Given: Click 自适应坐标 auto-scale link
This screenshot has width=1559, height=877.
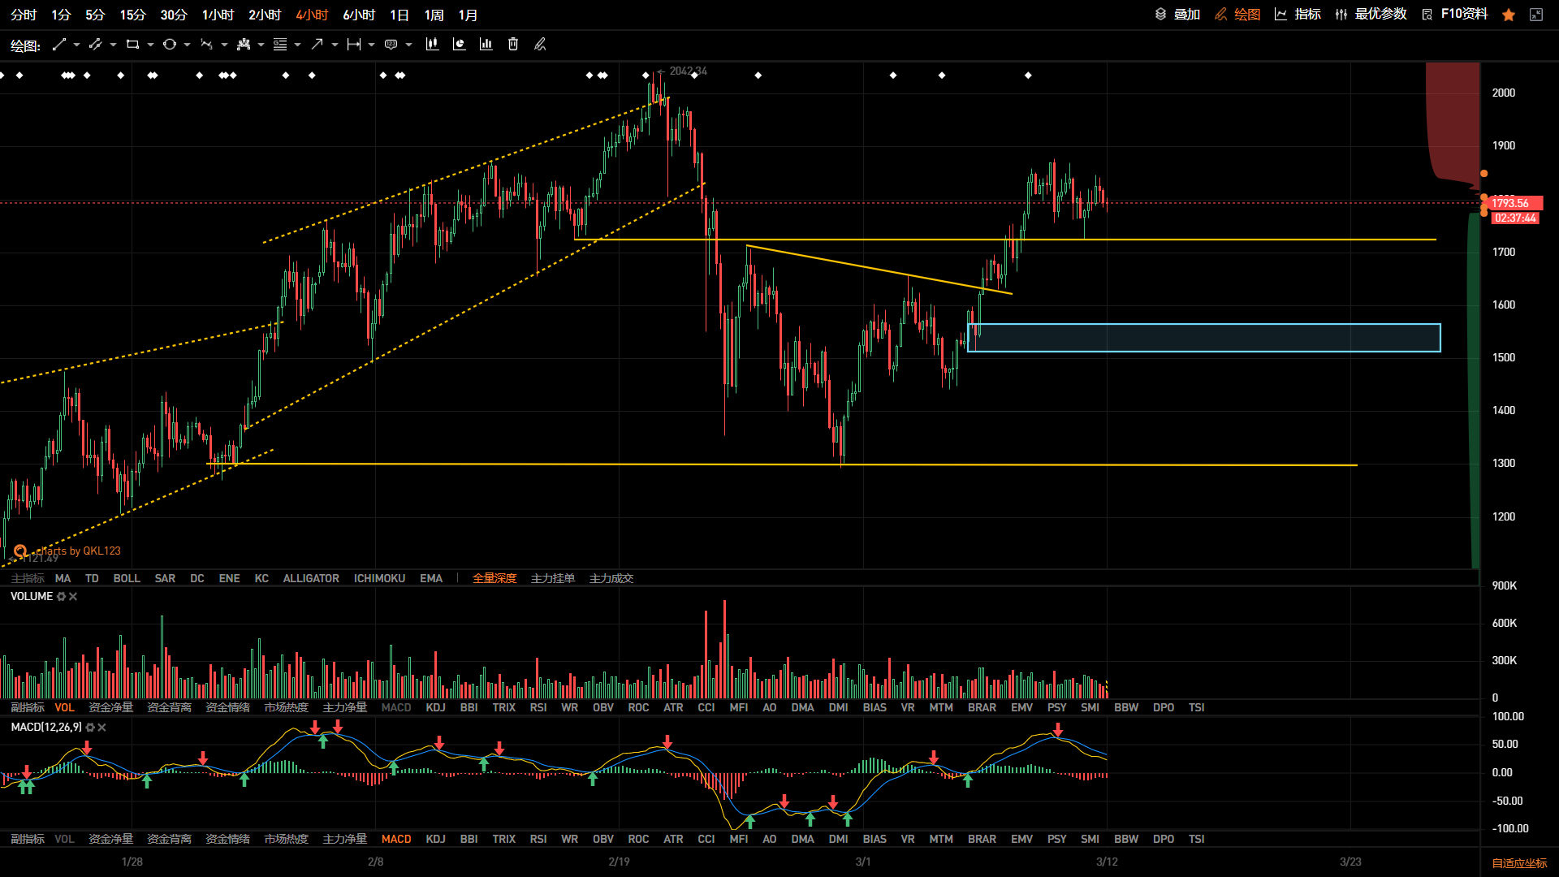Looking at the screenshot, I should [x=1519, y=863].
